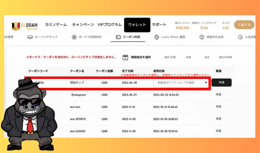This screenshot has width=260, height=153.
Task: Click the pending withdrawal dollar icon
Action: click(202, 37)
